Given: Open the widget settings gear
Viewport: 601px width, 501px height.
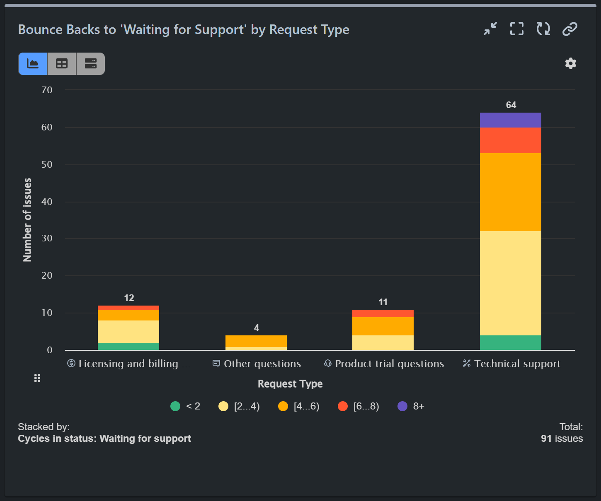Looking at the screenshot, I should (570, 63).
